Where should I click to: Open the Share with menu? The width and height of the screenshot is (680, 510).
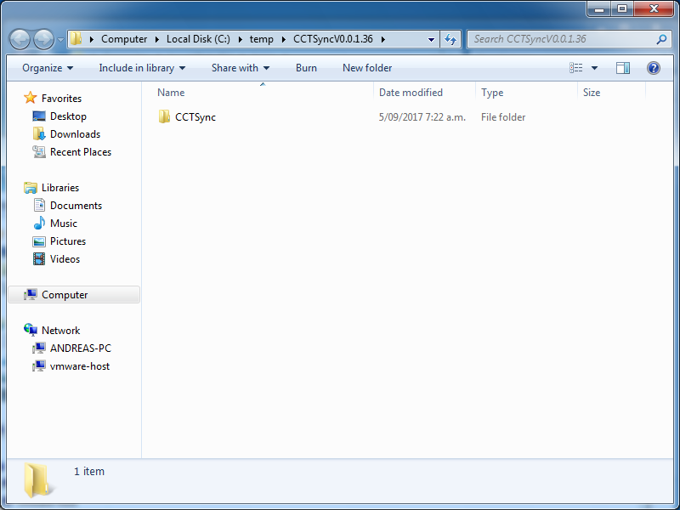(x=241, y=68)
